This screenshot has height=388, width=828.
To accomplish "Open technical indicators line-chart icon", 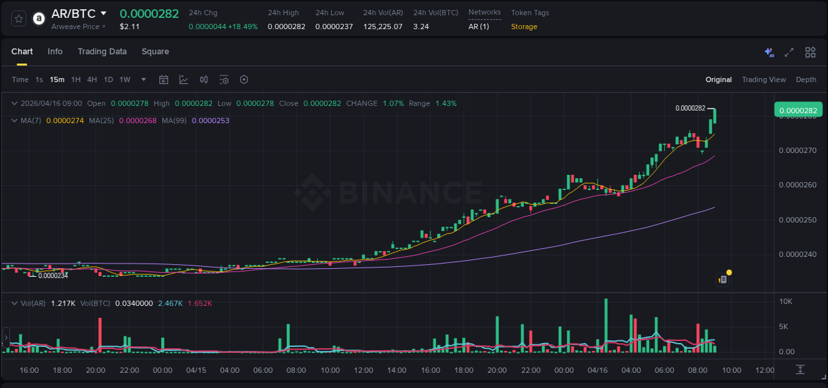I will point(183,79).
